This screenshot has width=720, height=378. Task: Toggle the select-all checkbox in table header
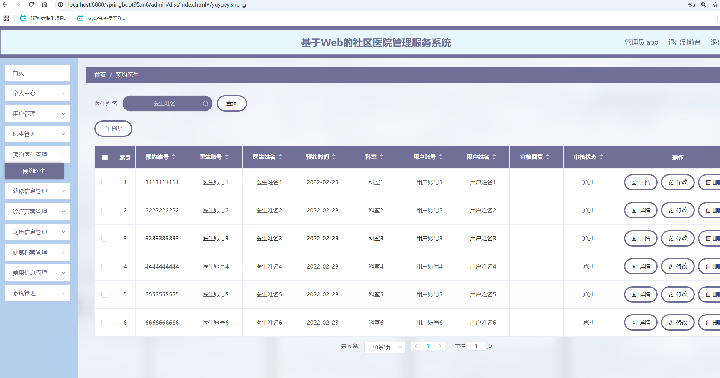[x=105, y=157]
